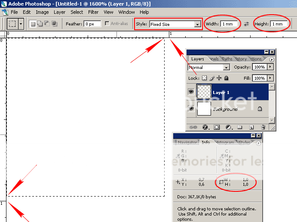This screenshot has height=222, width=297.
Task: Switch to the Actions tab
Action: 256,59
